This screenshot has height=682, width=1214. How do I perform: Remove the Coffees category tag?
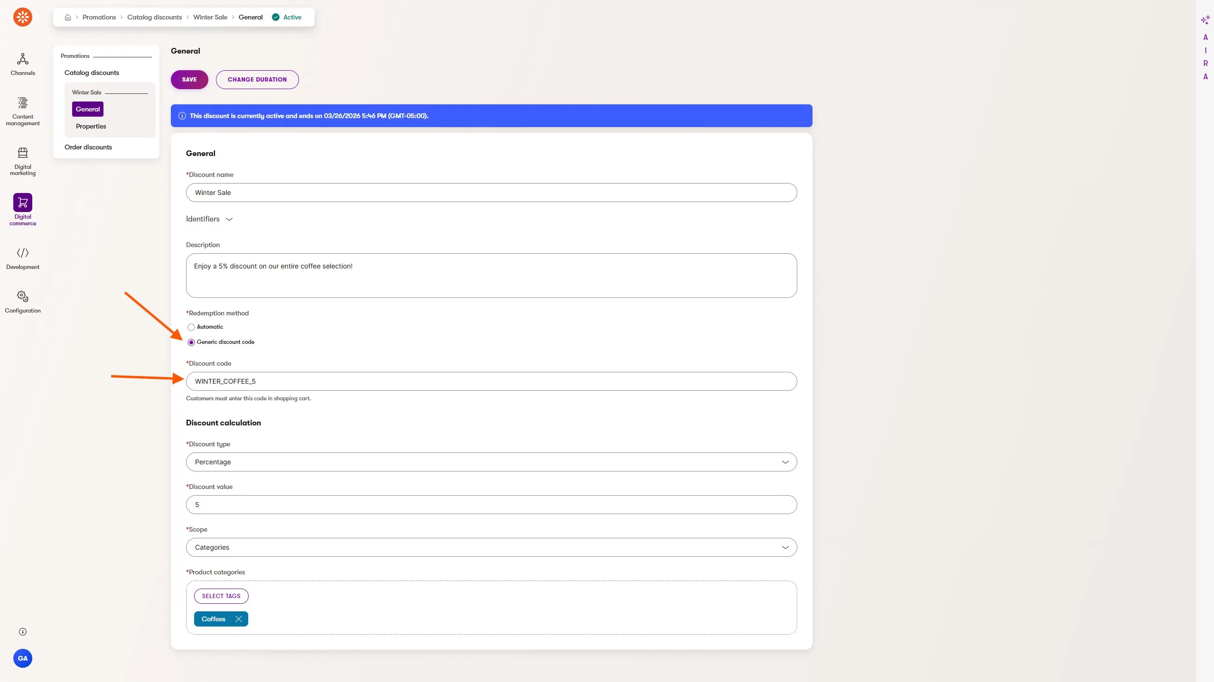tap(239, 619)
